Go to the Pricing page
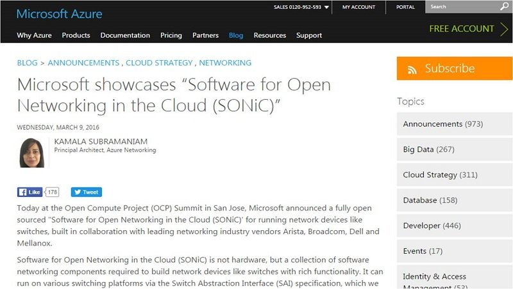This screenshot has width=513, height=289. pyautogui.click(x=171, y=35)
